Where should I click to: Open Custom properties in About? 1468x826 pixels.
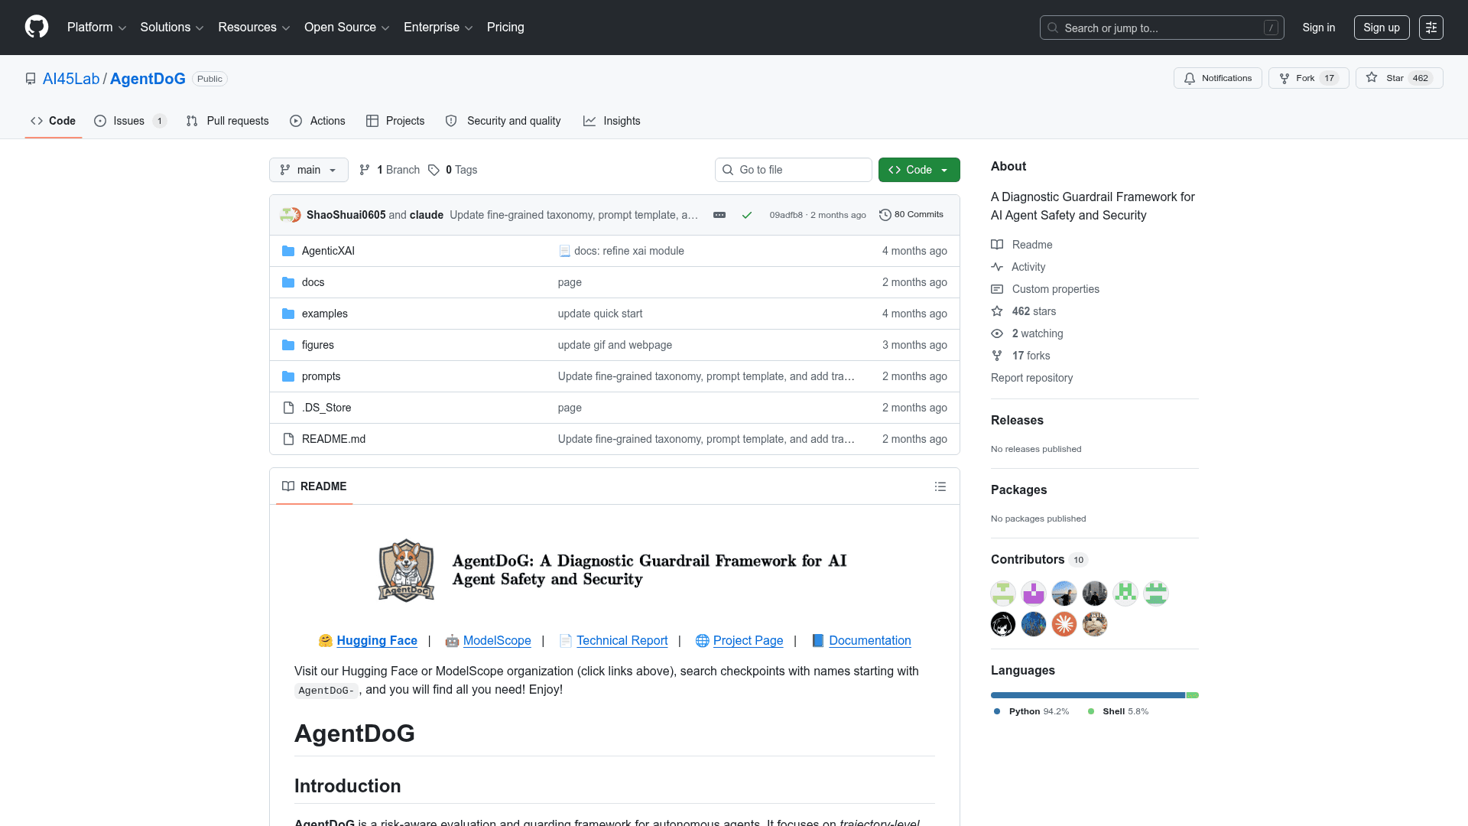(x=1056, y=289)
